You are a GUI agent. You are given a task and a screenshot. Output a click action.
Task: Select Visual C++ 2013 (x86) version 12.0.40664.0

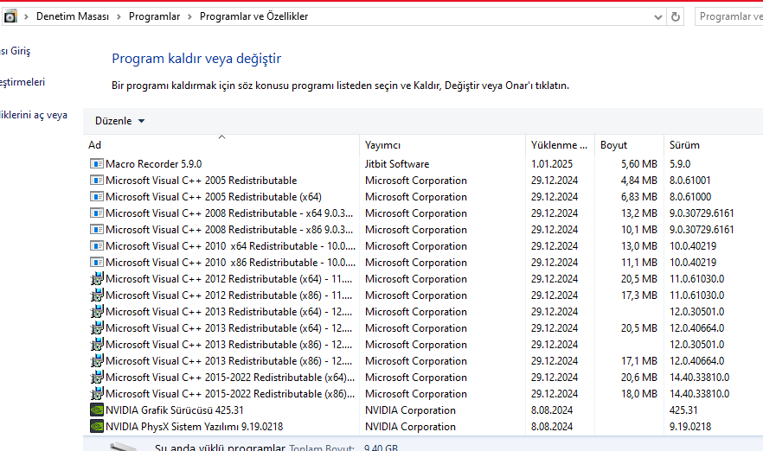click(x=423, y=361)
